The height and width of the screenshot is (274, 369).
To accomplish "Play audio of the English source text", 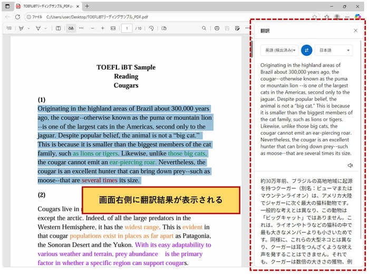I will [351, 165].
